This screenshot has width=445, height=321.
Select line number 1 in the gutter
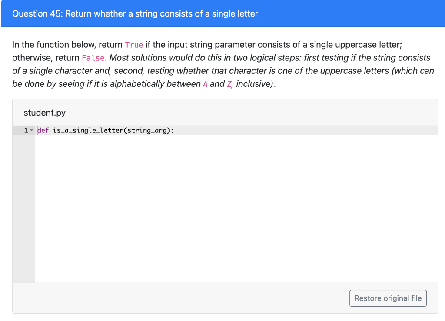[25, 130]
